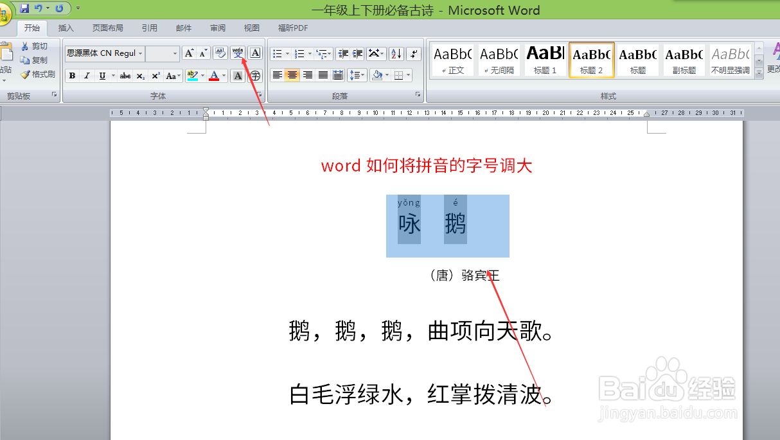This screenshot has height=440, width=780.
Task: Click the Save icon in quick access toolbar
Action: (x=24, y=8)
